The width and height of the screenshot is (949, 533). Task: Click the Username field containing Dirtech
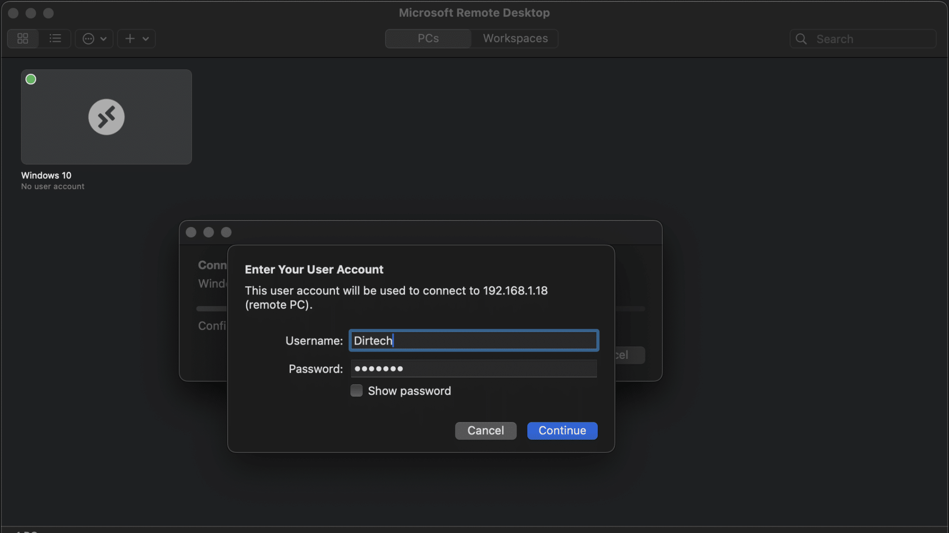click(473, 340)
